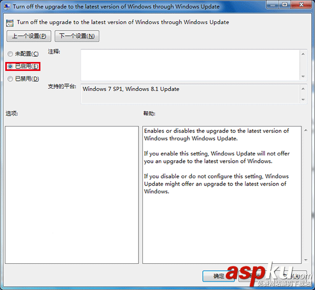The width and height of the screenshot is (315, 290).
Task: Click the comment box scroll up arrow
Action: pos(303,54)
